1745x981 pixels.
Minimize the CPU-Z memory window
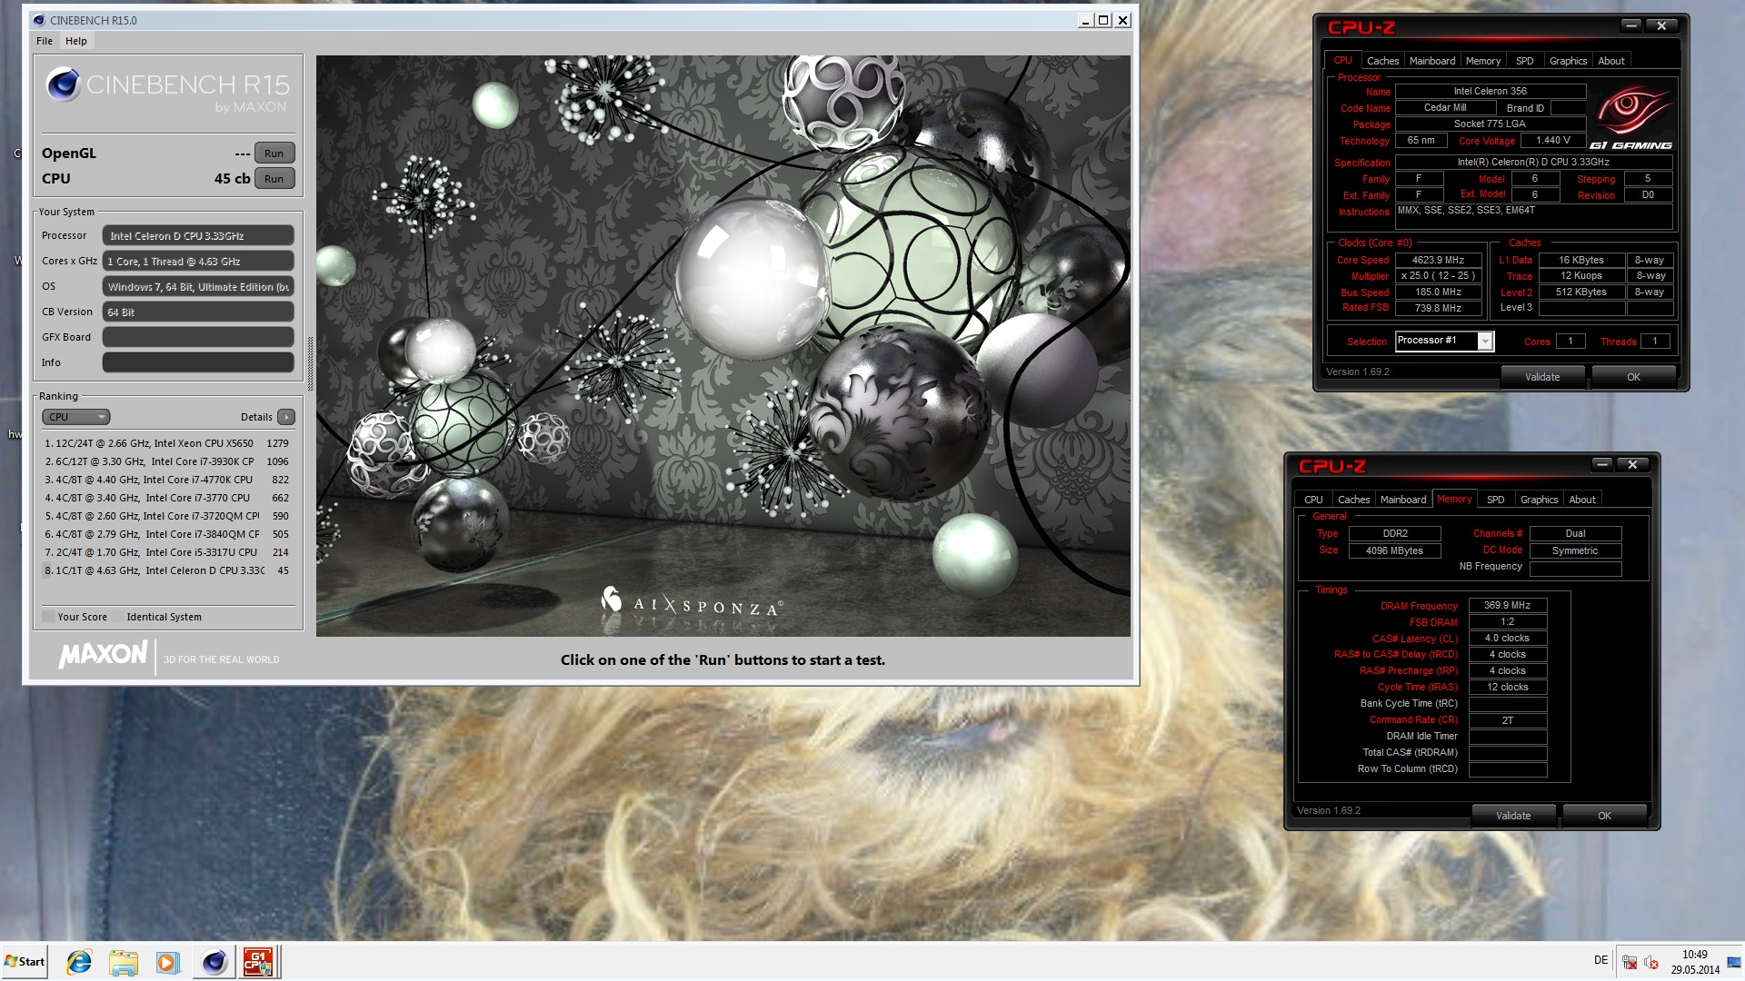tap(1602, 464)
